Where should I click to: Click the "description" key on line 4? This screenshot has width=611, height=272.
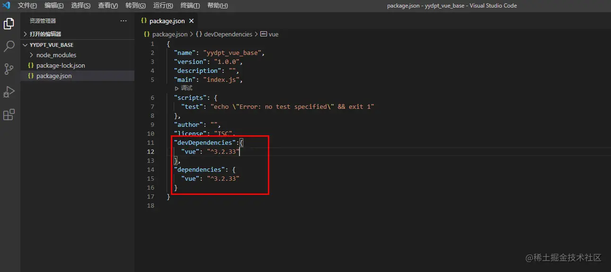(198, 70)
